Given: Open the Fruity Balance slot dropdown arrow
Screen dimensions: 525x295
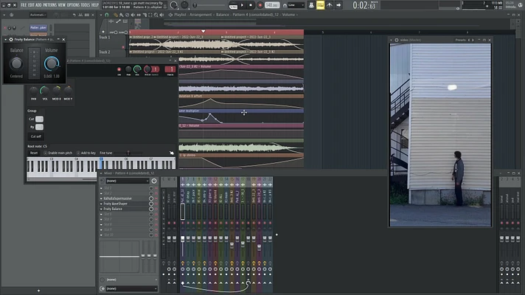Looking at the screenshot, I should click(102, 209).
